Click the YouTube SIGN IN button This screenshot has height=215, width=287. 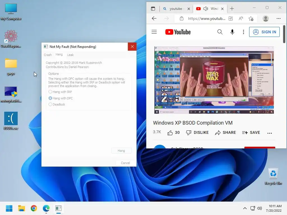[x=264, y=32]
